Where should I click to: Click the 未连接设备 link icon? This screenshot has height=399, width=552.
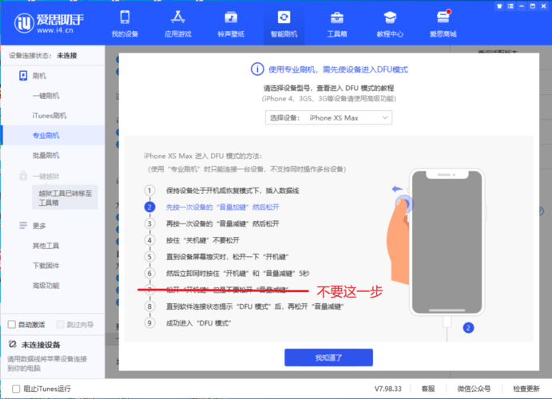[12, 344]
